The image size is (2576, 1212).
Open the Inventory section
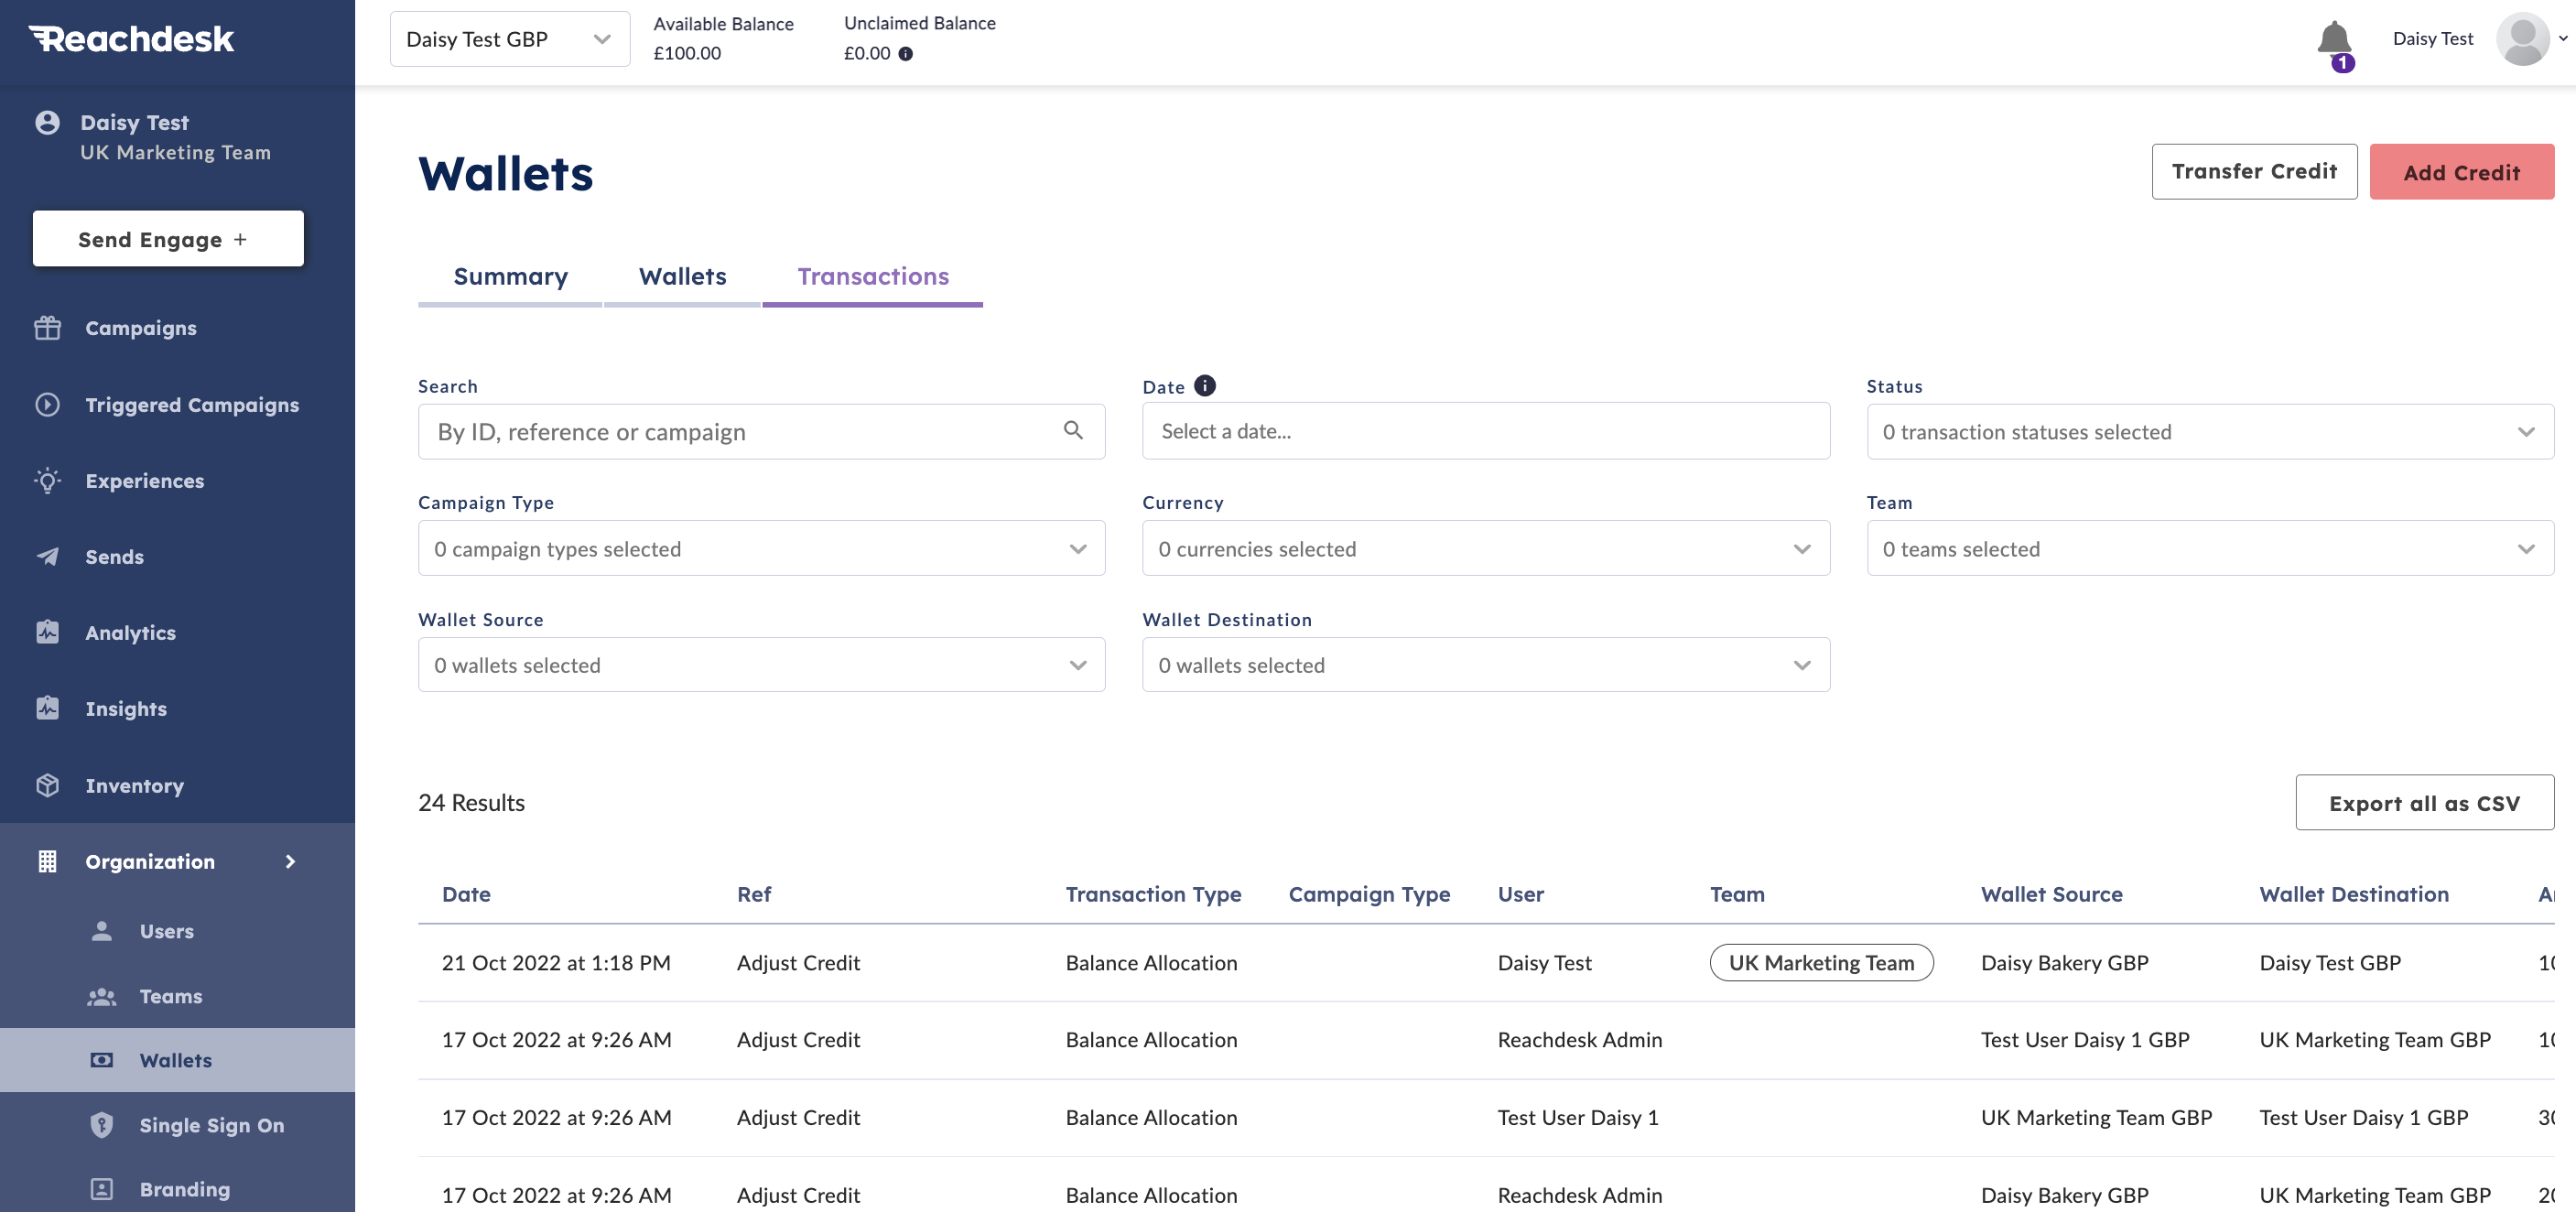pos(134,785)
